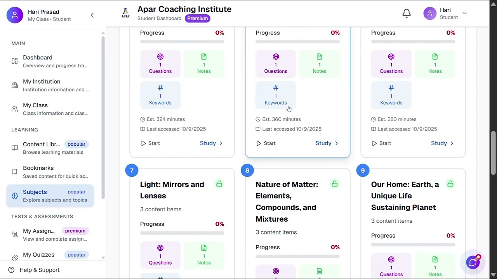Open Keywords tile in 324 minutes card
This screenshot has height=279, width=497.
tap(160, 95)
